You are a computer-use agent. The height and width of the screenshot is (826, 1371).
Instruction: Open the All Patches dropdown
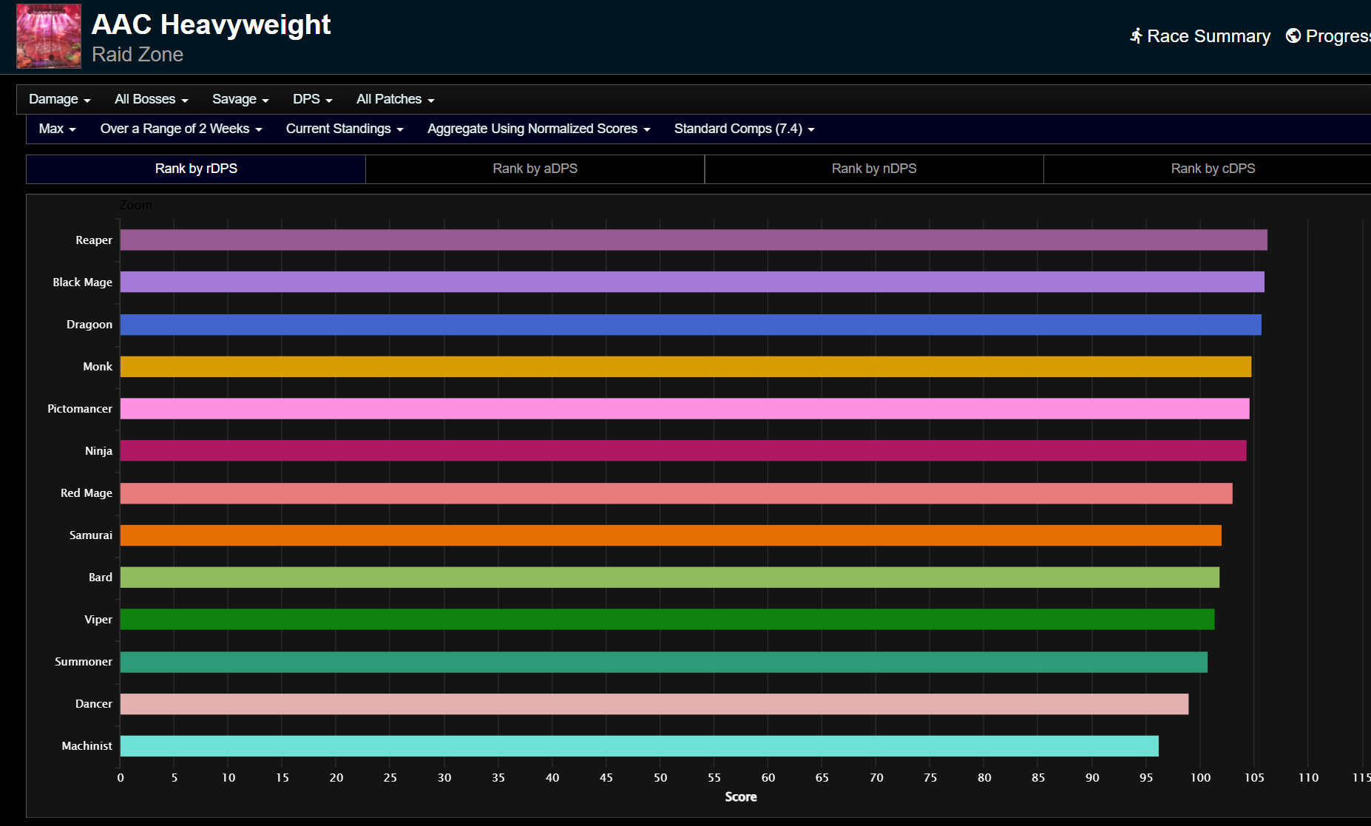(396, 99)
